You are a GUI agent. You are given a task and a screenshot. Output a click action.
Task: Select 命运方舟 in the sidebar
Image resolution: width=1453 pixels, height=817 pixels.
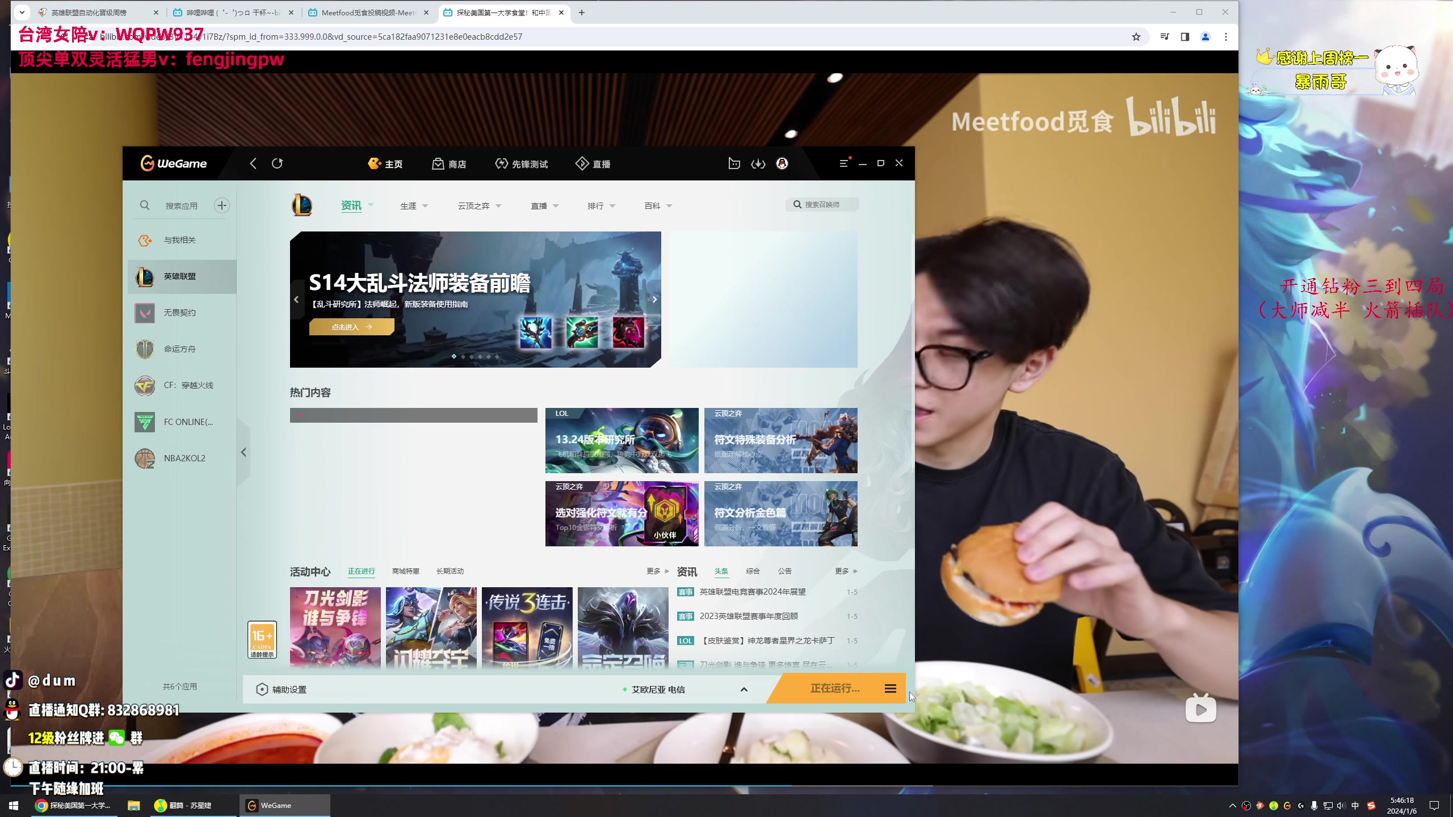182,349
